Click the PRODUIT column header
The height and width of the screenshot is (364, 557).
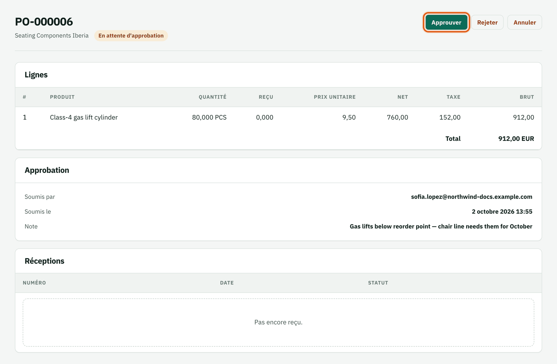[62, 97]
